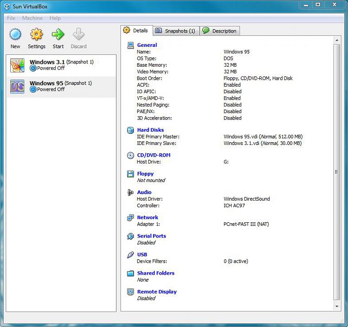Select the Windows 95 machine icon
The image size is (348, 327).
click(17, 87)
